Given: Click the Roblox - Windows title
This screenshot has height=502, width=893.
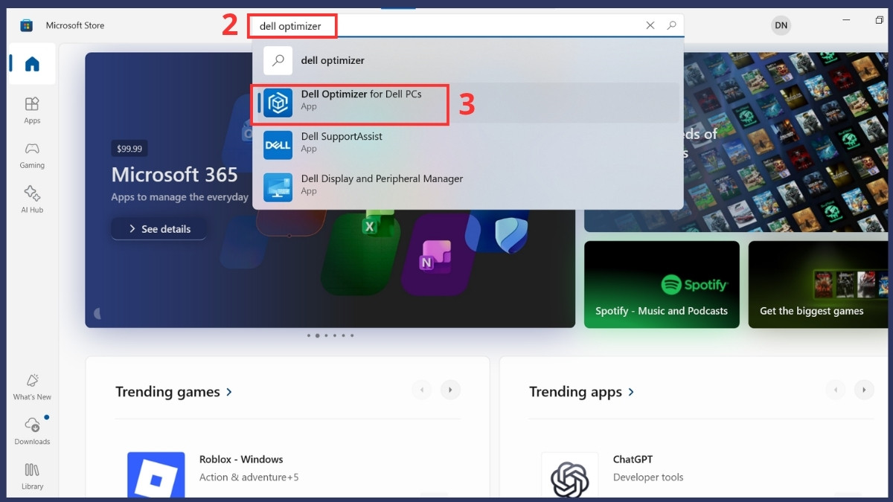Looking at the screenshot, I should (x=241, y=460).
